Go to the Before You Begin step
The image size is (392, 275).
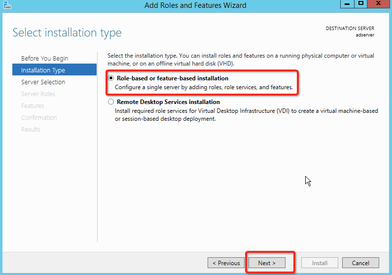pos(44,59)
